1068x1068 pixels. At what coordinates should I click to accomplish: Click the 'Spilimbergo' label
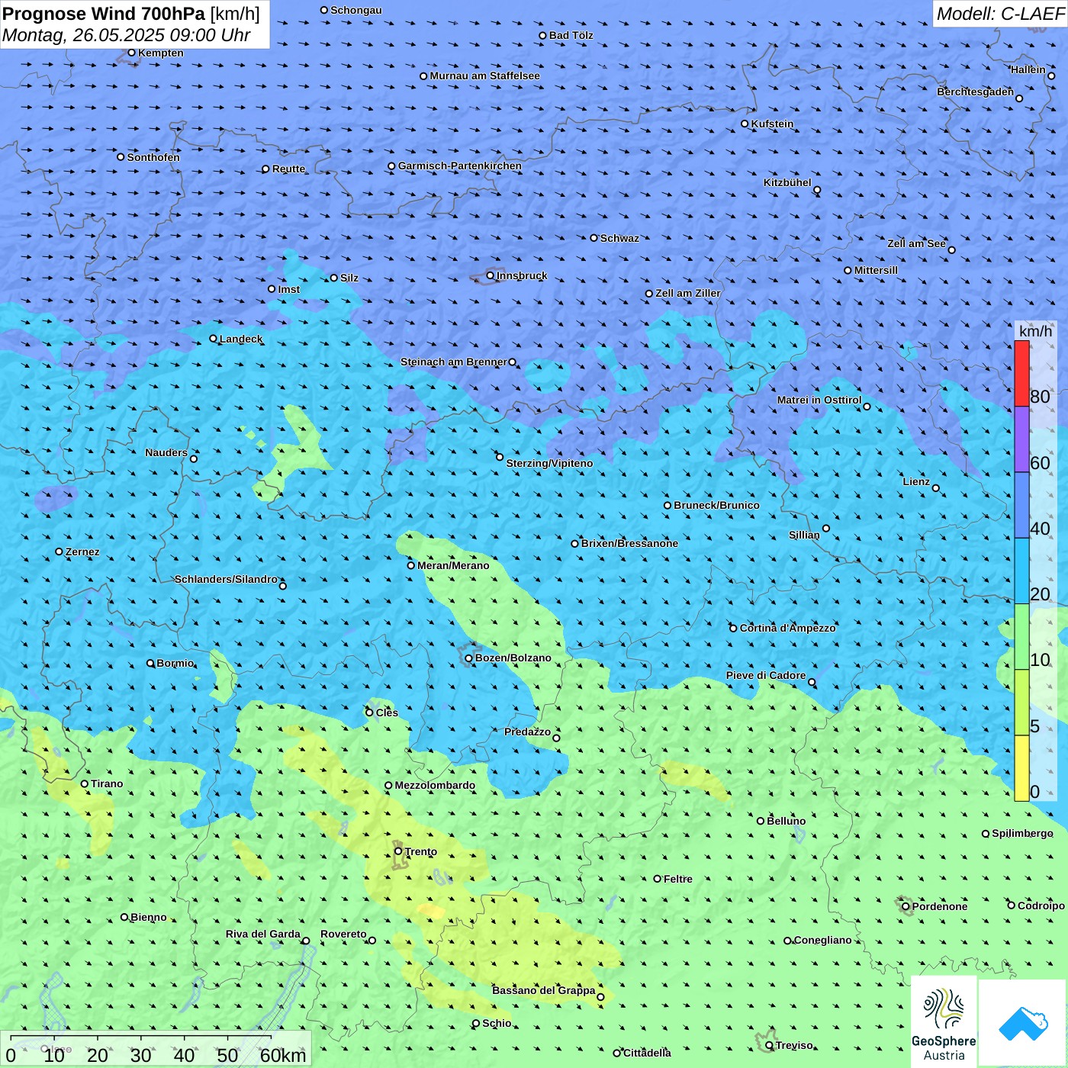point(1022,833)
